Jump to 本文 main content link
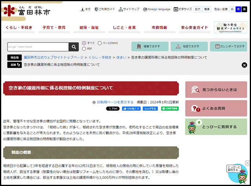This screenshot has width=251, height=186. [85, 9]
